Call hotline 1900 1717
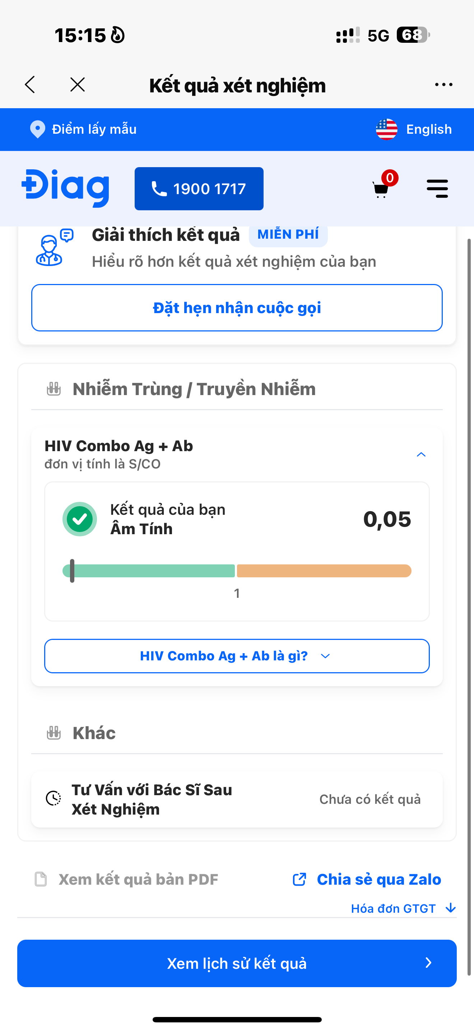The image size is (474, 1031). click(199, 188)
